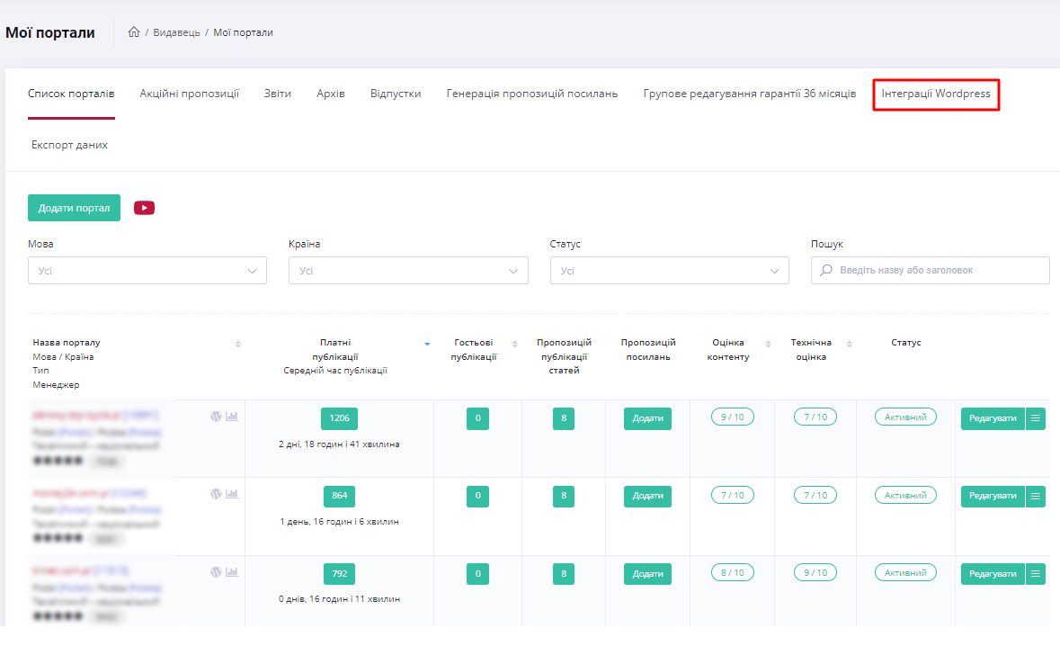The height and width of the screenshot is (655, 1060).
Task: Click the 9 / 10 technical rating in the 792 row
Action: coord(815,572)
